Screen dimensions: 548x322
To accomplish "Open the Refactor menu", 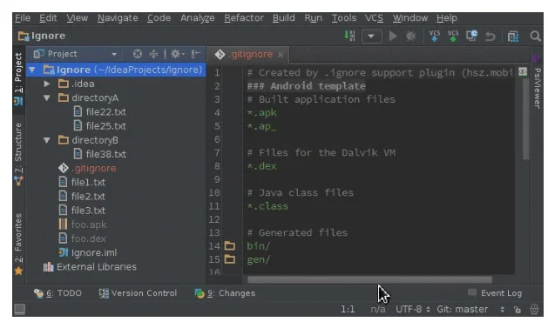I will coord(244,17).
